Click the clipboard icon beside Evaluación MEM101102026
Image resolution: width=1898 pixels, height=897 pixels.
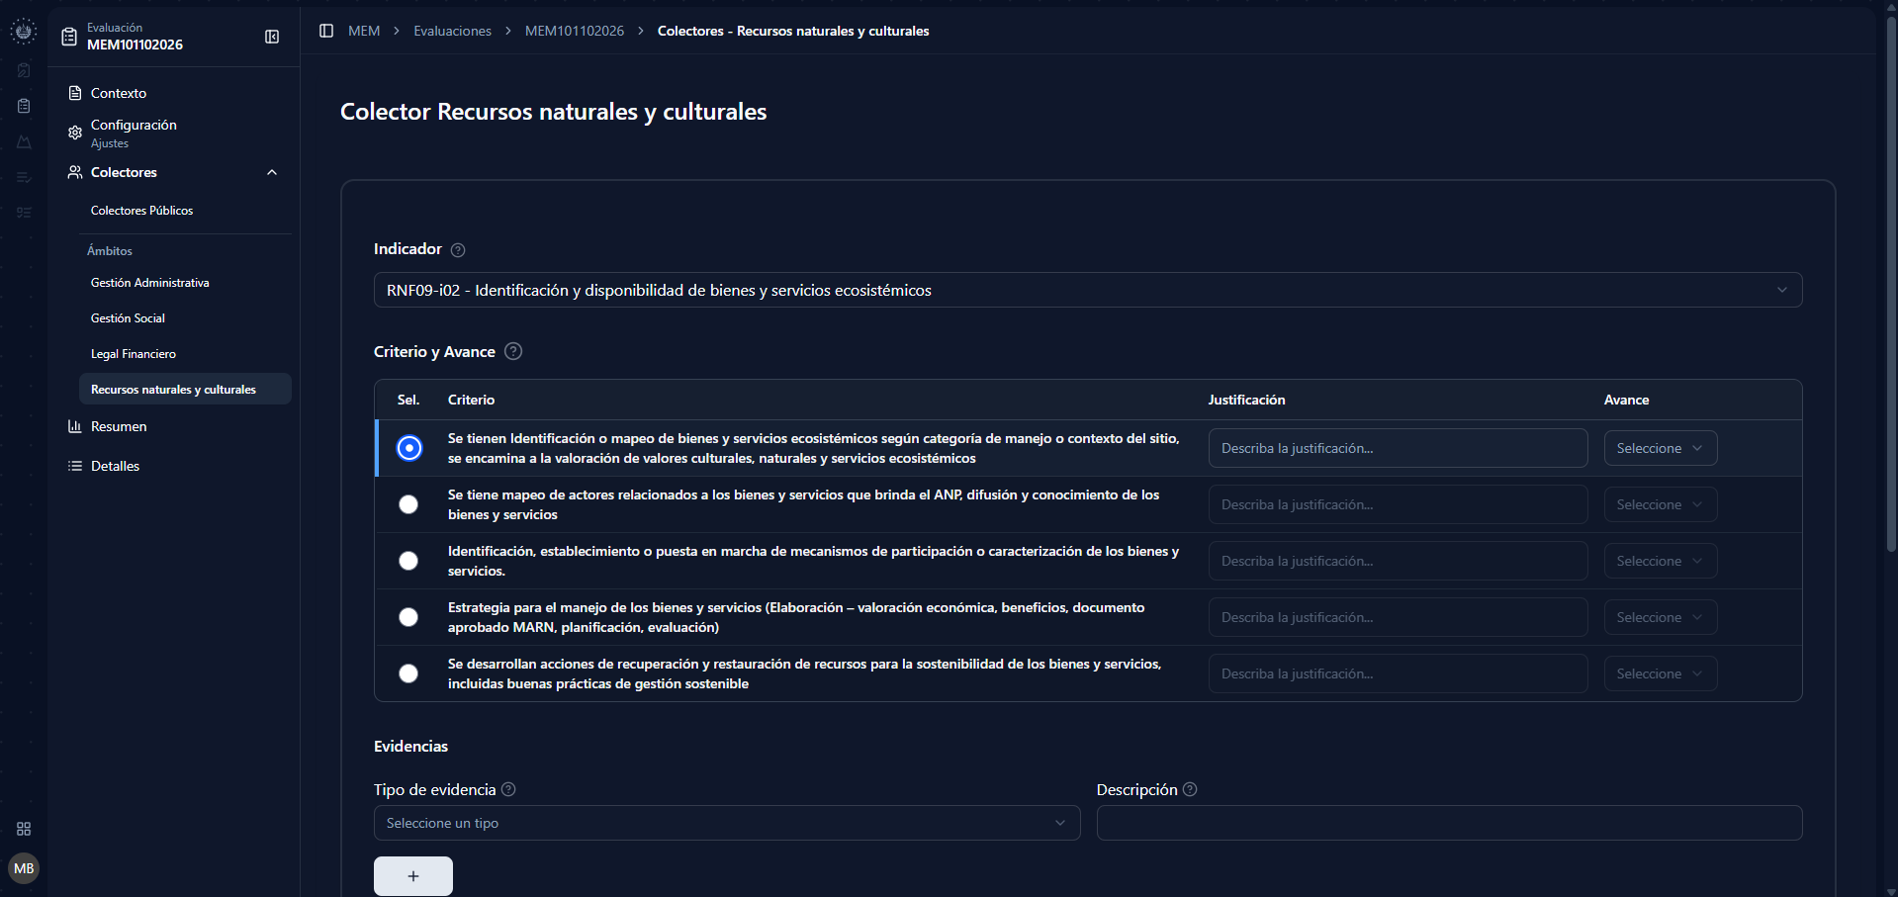tap(69, 37)
